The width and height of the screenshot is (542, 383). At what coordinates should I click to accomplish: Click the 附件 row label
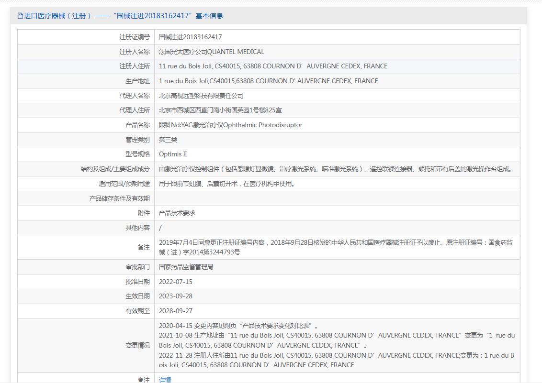click(144, 213)
